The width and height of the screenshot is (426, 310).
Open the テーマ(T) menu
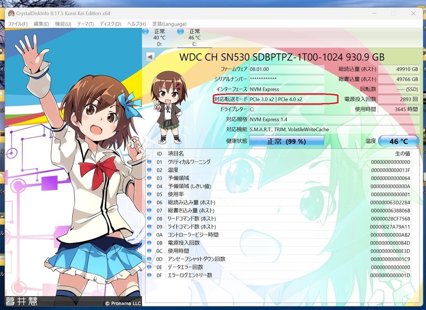[x=85, y=24]
